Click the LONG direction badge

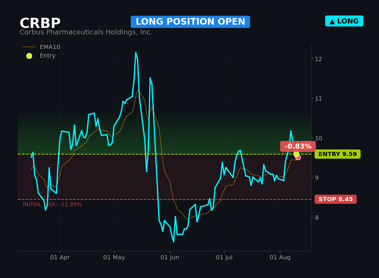[x=344, y=21]
